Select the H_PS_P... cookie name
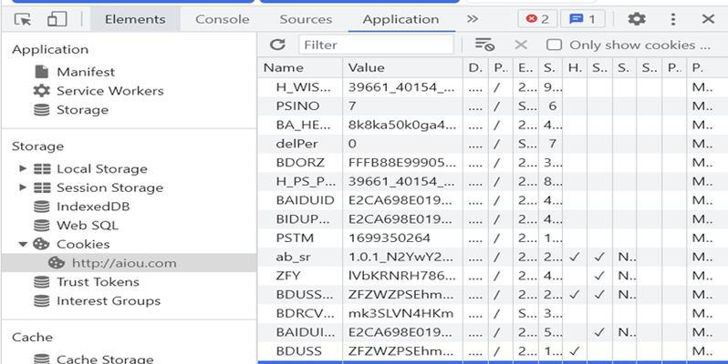The image size is (728, 364). point(306,181)
